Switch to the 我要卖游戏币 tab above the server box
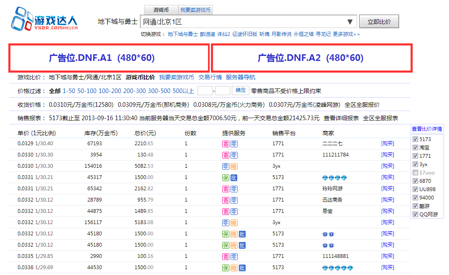Screen dimensions: 449x275 (x=195, y=10)
